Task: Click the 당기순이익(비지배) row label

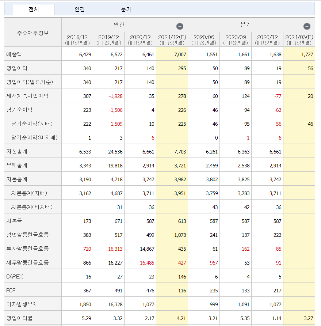Action: click(x=34, y=137)
